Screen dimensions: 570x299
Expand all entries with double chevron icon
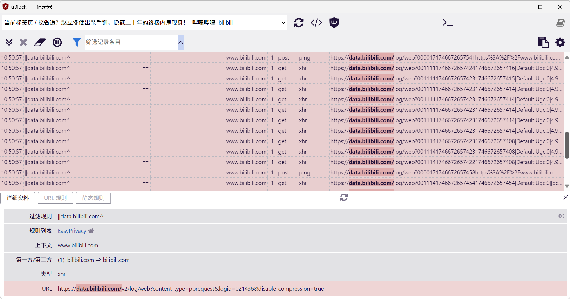9,42
